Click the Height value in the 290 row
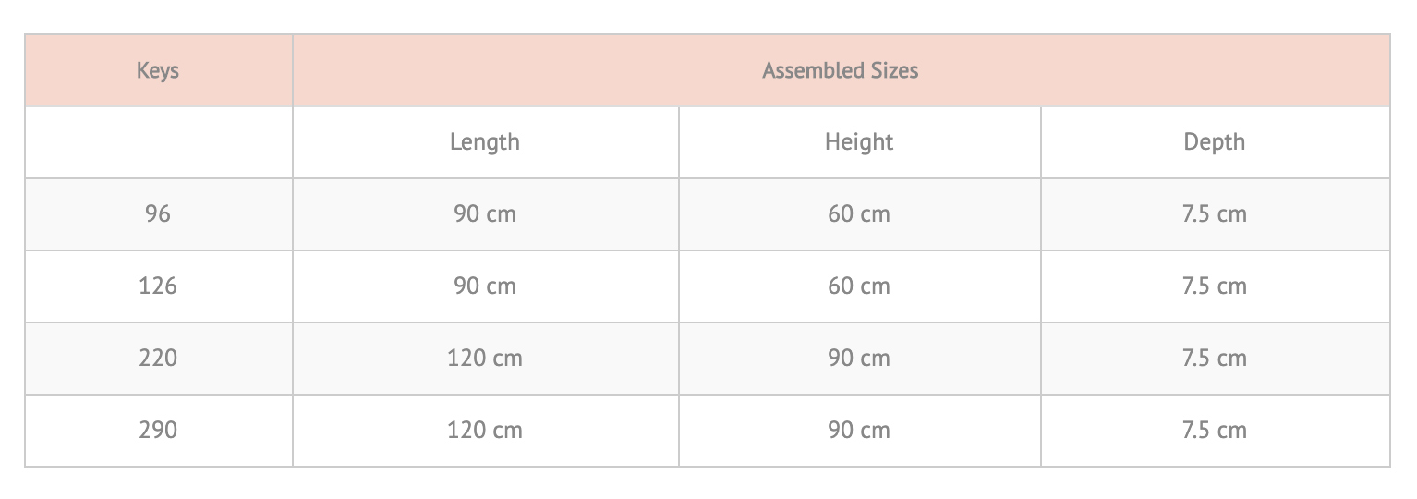 point(859,430)
